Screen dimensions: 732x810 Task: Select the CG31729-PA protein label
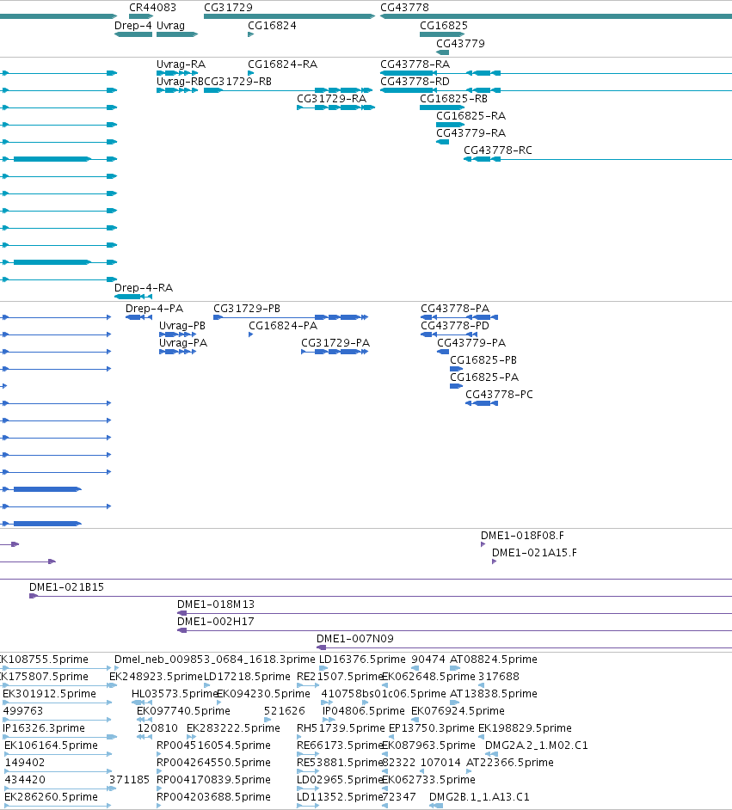(x=335, y=343)
